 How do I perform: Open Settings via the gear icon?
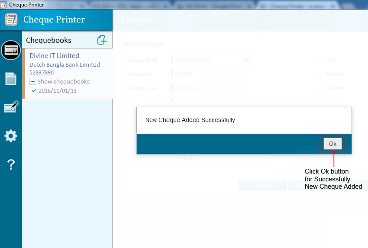click(11, 136)
